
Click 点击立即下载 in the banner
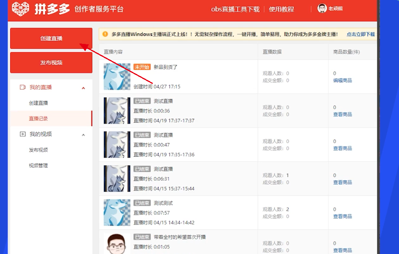coord(360,34)
